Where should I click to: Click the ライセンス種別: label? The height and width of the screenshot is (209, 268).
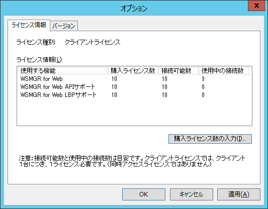click(x=36, y=42)
